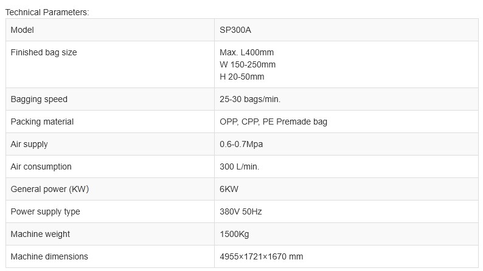Click the W 150-250mm width value
The height and width of the screenshot is (271, 483).
248,64
